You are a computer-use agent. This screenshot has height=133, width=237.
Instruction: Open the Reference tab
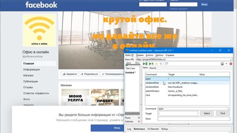tap(139, 129)
